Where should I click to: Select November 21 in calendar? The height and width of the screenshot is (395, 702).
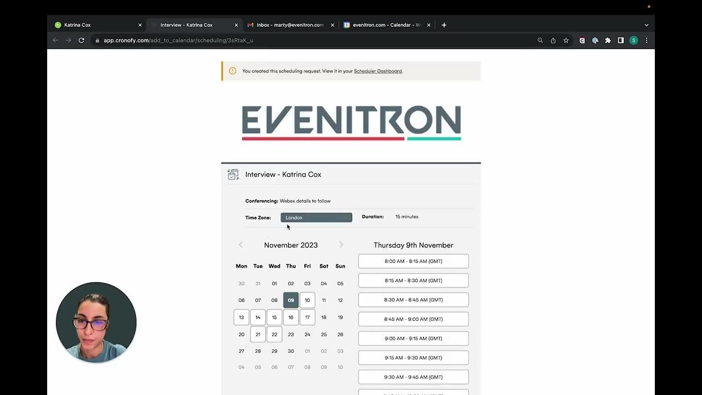(x=258, y=334)
